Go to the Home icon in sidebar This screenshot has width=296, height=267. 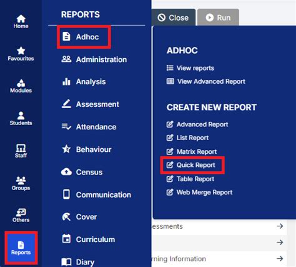point(21,19)
